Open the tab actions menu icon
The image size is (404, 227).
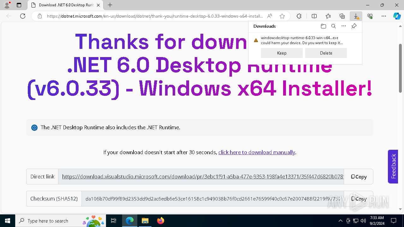[19, 5]
